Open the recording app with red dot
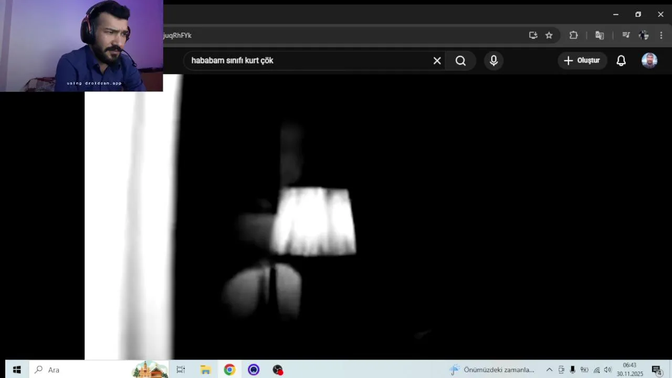672x378 pixels. pyautogui.click(x=278, y=370)
